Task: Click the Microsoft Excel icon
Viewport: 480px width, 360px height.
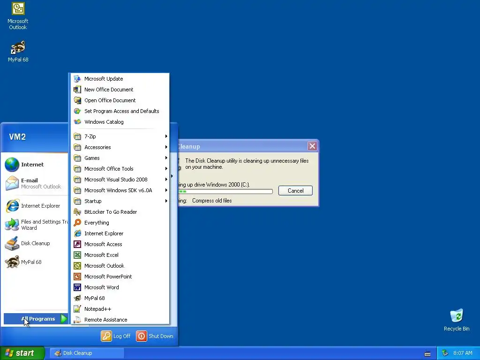Action: 77,255
